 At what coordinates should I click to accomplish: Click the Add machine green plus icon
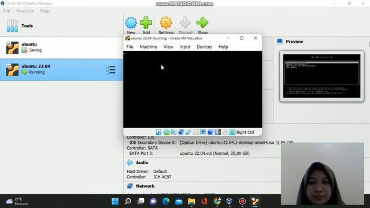tap(146, 23)
